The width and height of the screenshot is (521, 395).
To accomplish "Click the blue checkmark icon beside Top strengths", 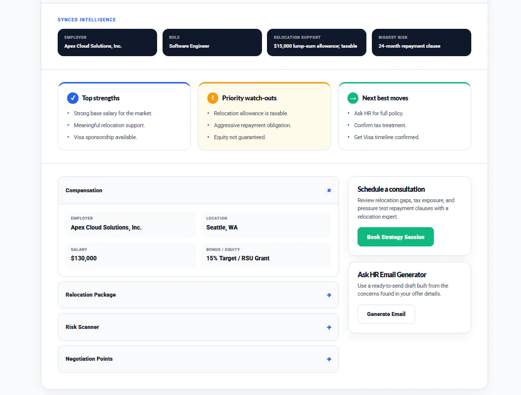I will [x=73, y=98].
